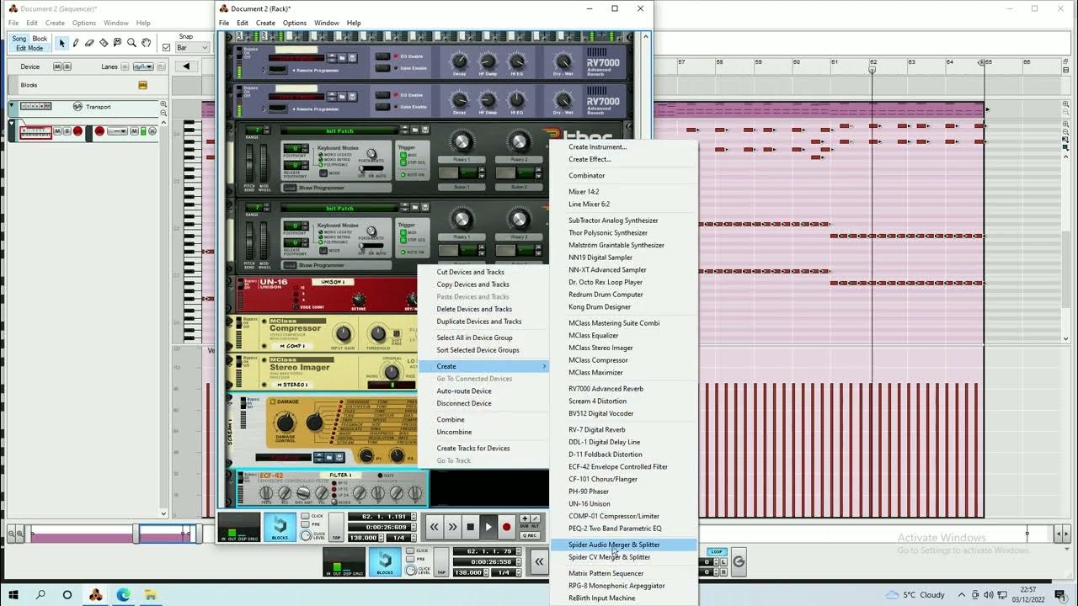Mute the instrument track with M button

pyautogui.click(x=58, y=131)
